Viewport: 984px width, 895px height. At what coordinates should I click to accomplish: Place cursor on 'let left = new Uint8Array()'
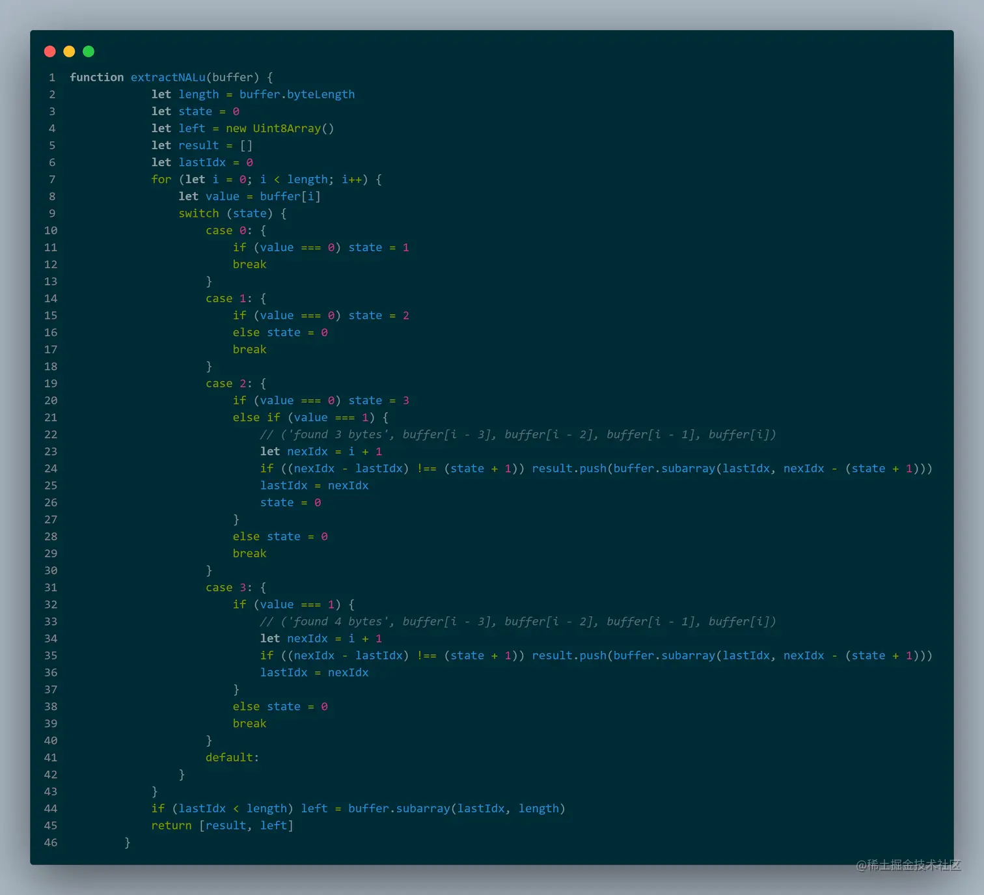coord(243,128)
